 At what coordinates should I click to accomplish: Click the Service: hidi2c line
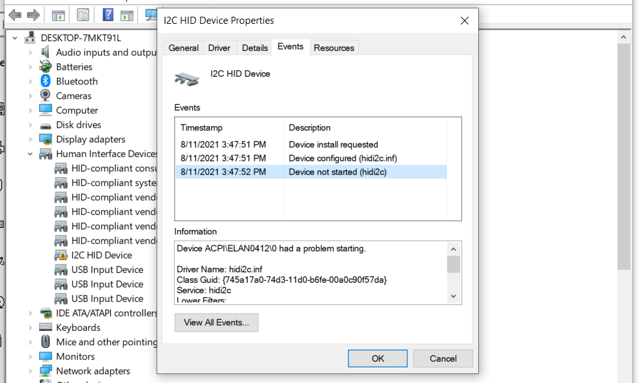[x=204, y=290]
